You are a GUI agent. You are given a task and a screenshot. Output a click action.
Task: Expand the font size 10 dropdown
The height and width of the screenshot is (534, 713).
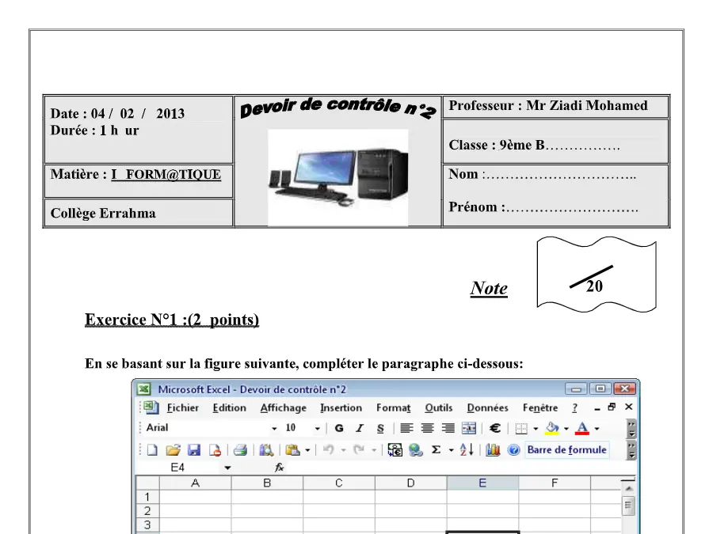(318, 428)
